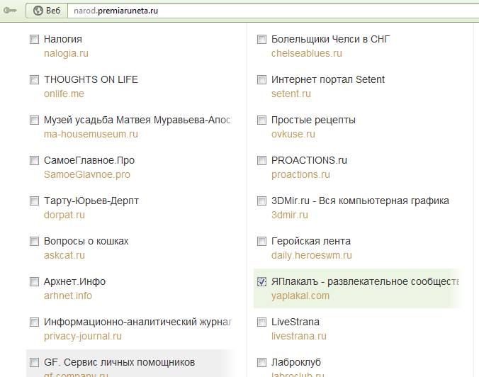479x377 pixels.
Task: Go to the dorpat.ru link
Action: click(x=64, y=215)
